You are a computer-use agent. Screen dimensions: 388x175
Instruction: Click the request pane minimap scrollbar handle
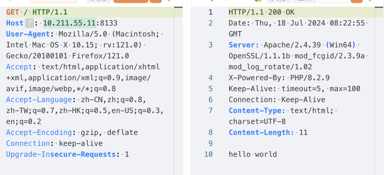179,8
